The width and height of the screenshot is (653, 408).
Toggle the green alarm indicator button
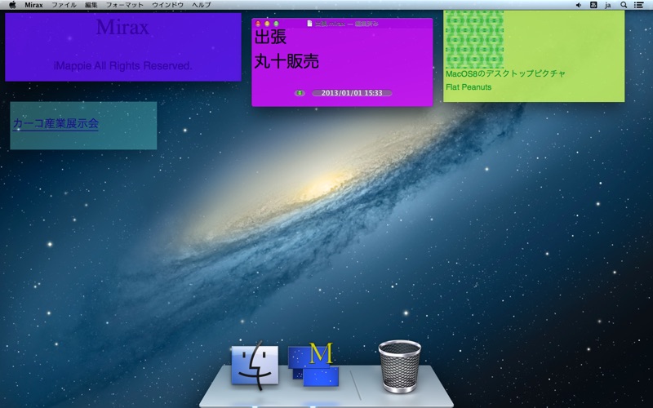coord(300,93)
